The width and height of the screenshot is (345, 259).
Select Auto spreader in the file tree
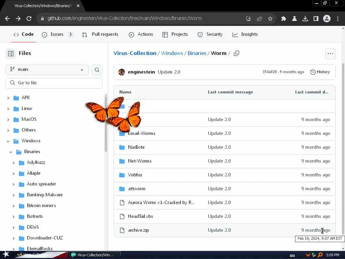point(41,184)
